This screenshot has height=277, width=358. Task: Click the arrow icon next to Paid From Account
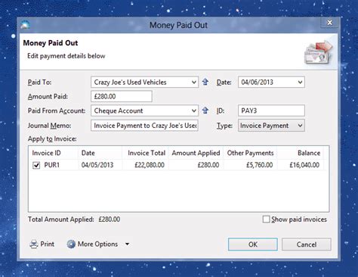pyautogui.click(x=205, y=110)
